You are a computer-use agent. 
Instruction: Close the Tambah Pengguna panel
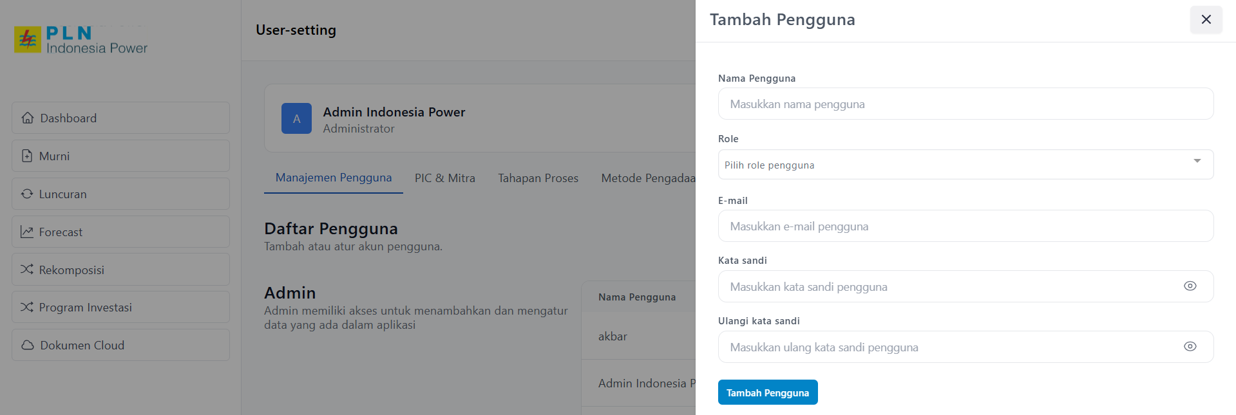coord(1206,19)
